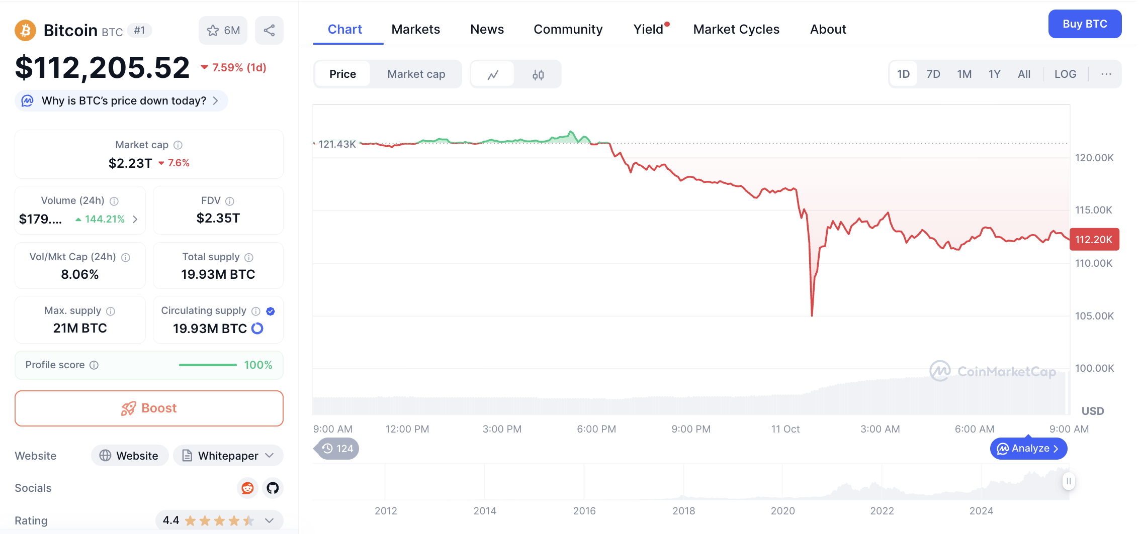Open the Markets tab

[x=415, y=30]
